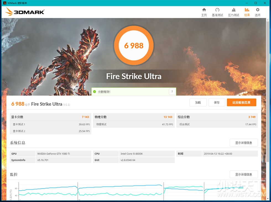Click the 系统信息 section heading

(x=18, y=143)
